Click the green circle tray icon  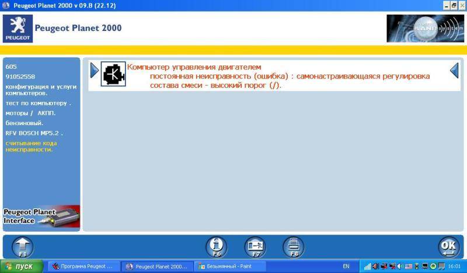click(x=433, y=267)
